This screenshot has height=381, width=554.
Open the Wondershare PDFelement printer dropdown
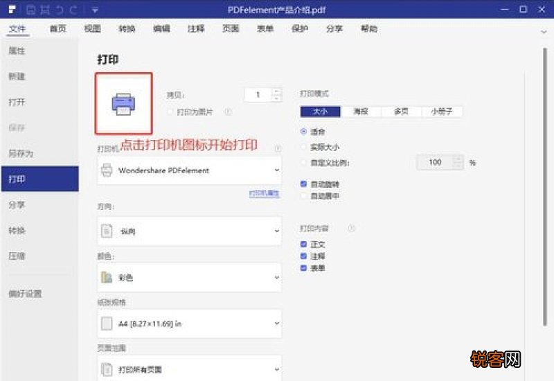189,170
